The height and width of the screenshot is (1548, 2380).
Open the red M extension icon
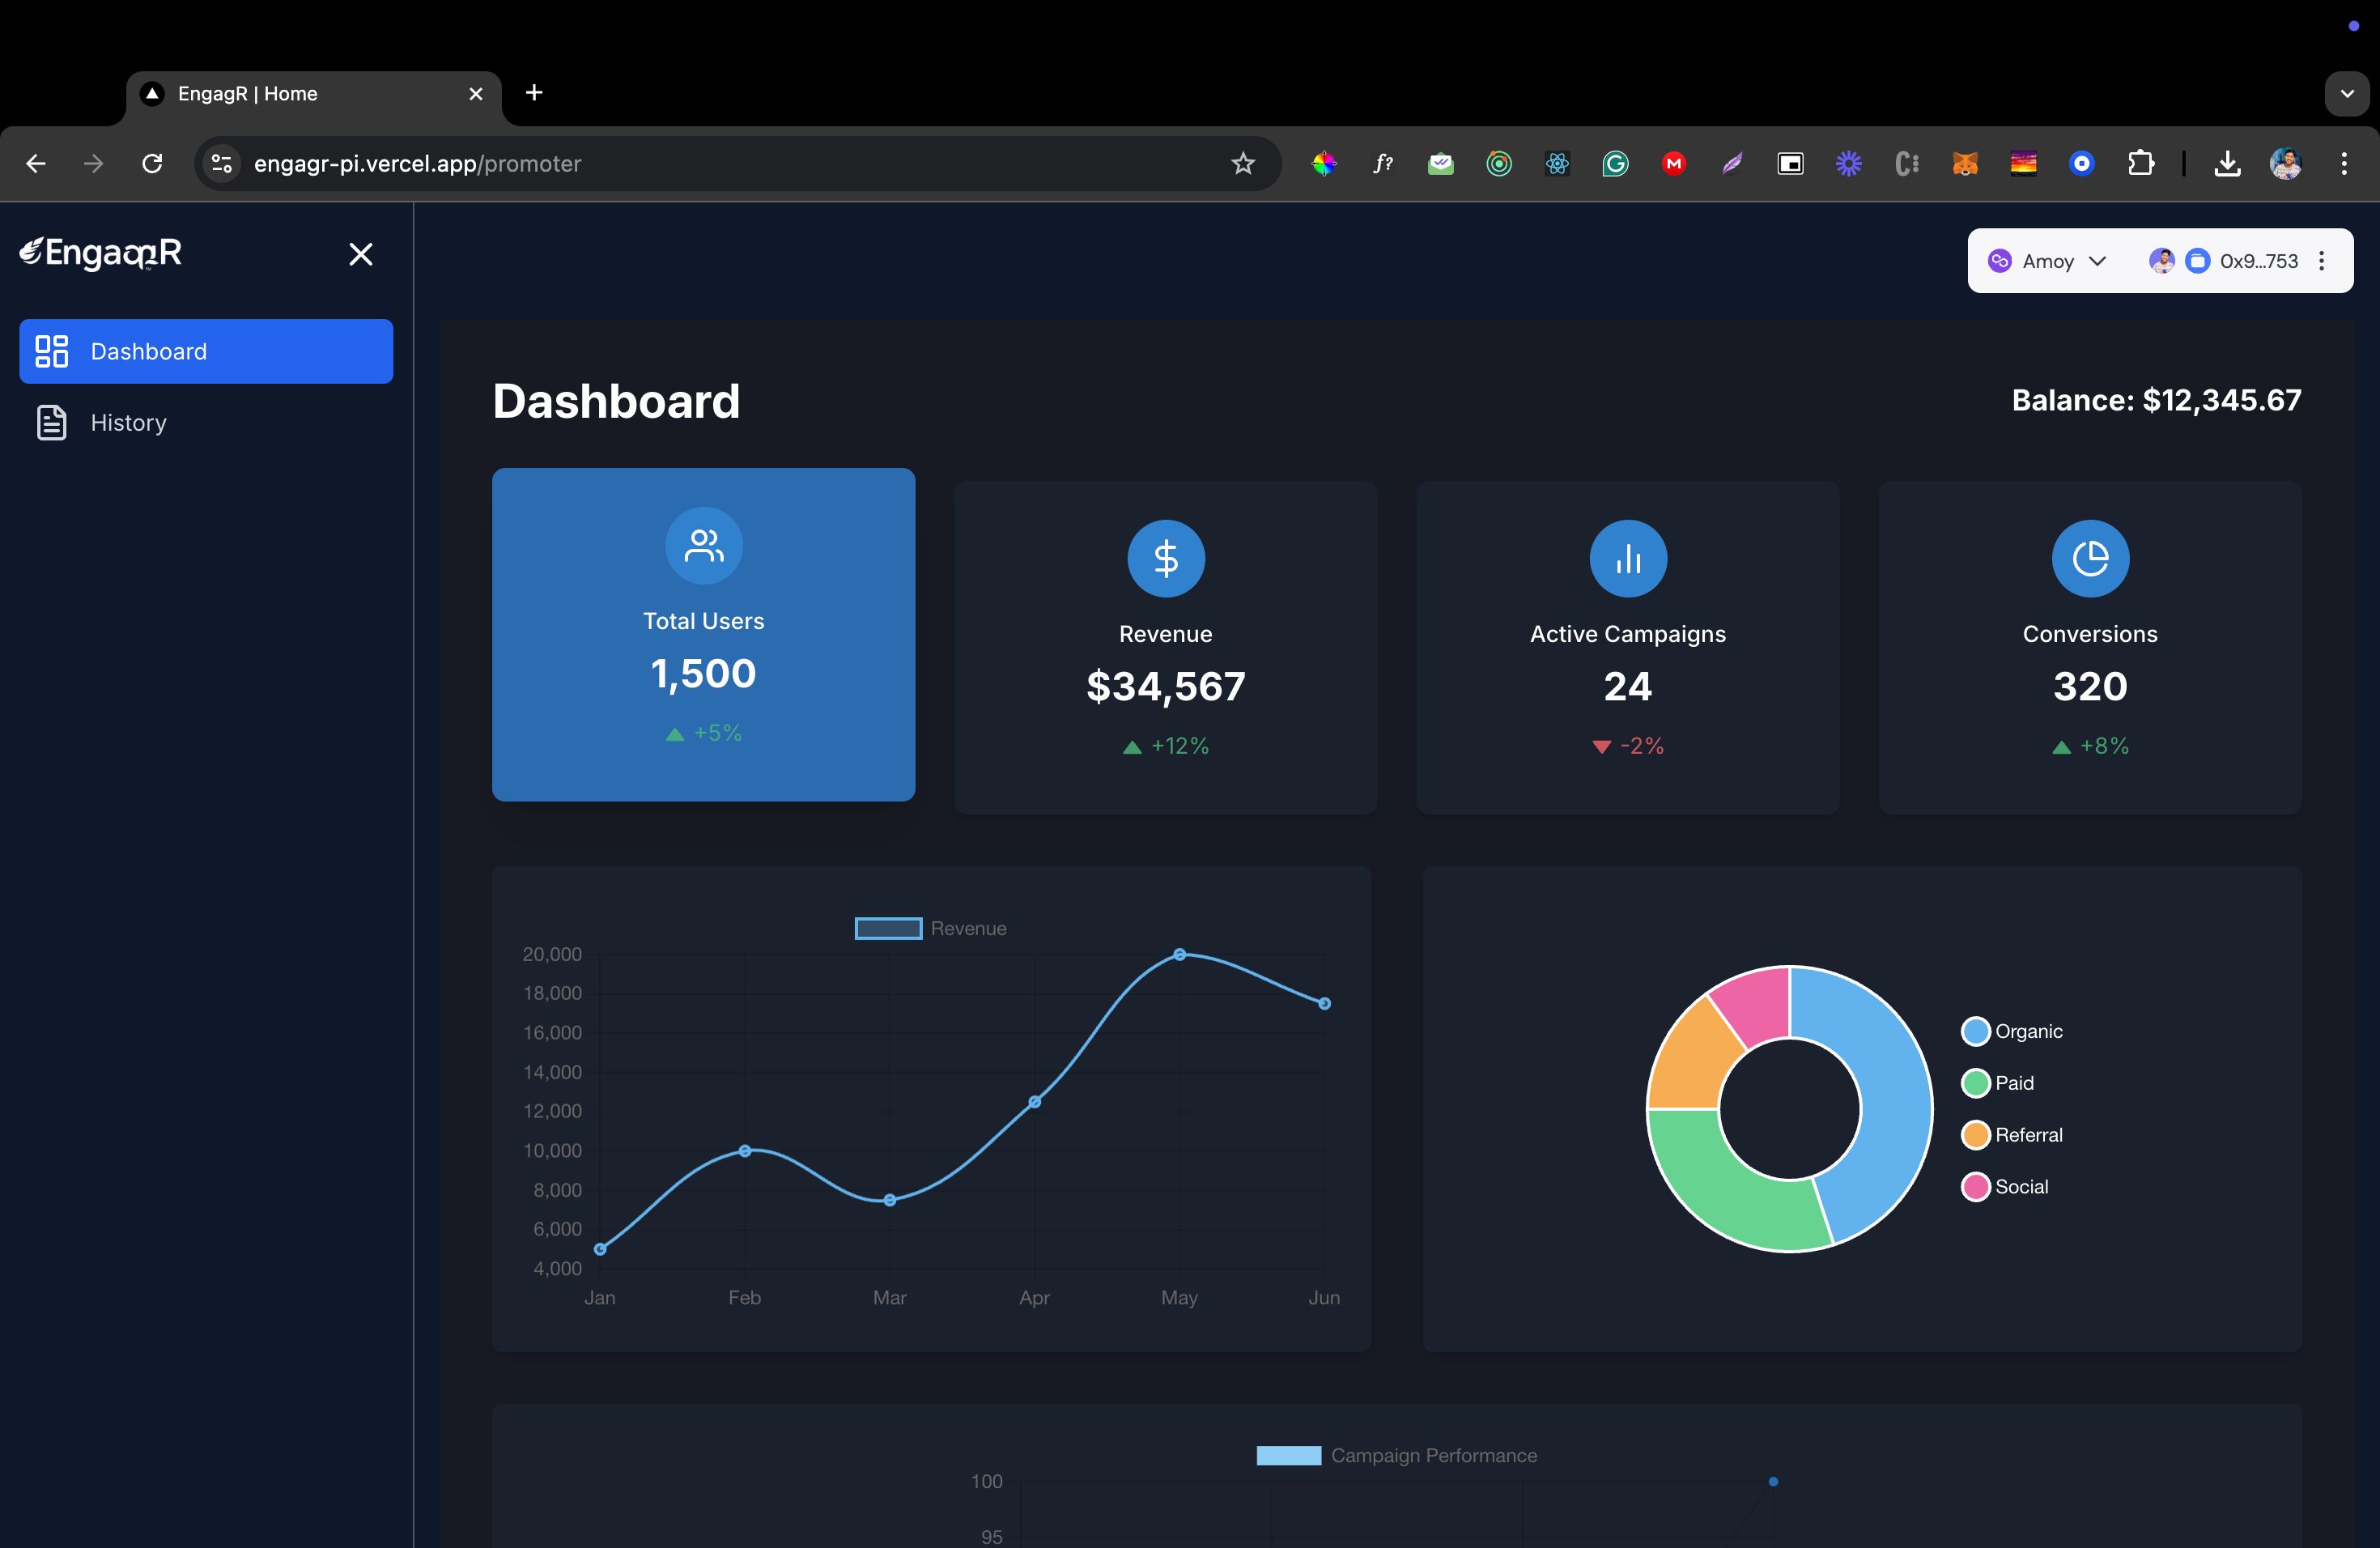pyautogui.click(x=1673, y=163)
